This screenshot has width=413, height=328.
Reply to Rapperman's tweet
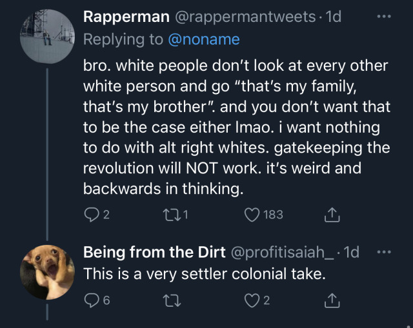91,215
